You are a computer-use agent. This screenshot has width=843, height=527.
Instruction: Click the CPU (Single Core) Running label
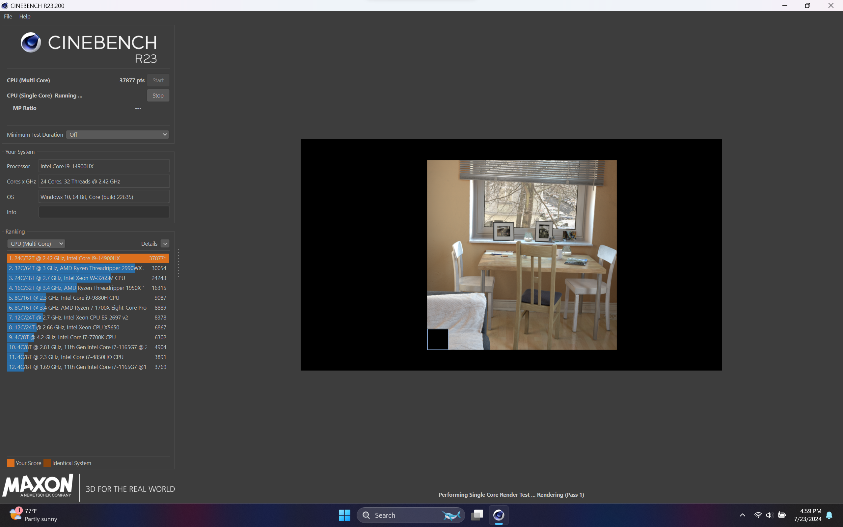pos(44,96)
